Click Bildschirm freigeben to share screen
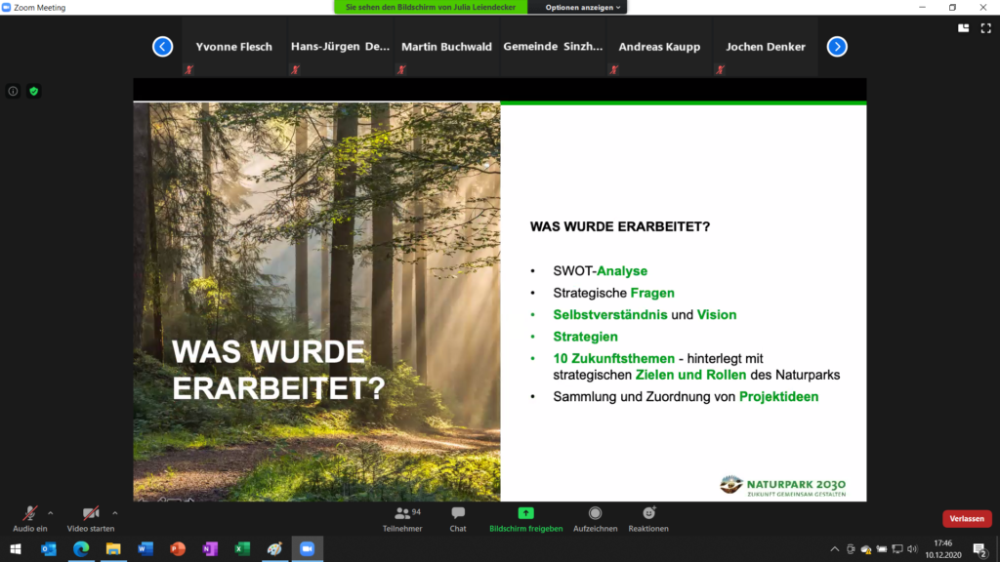 (x=525, y=518)
